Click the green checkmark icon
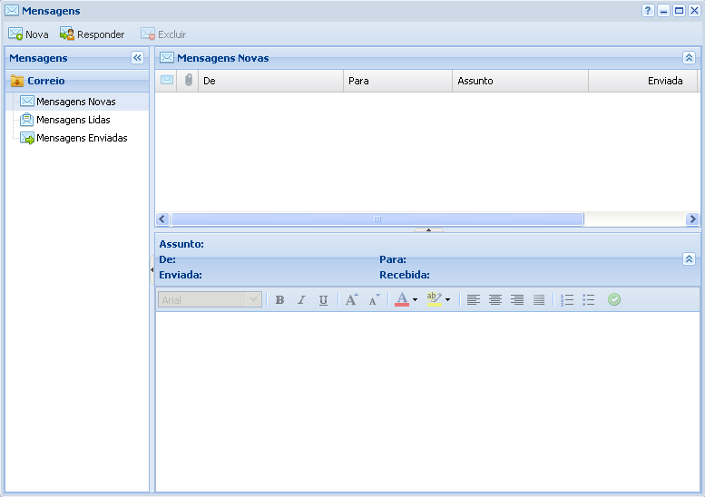 (614, 299)
